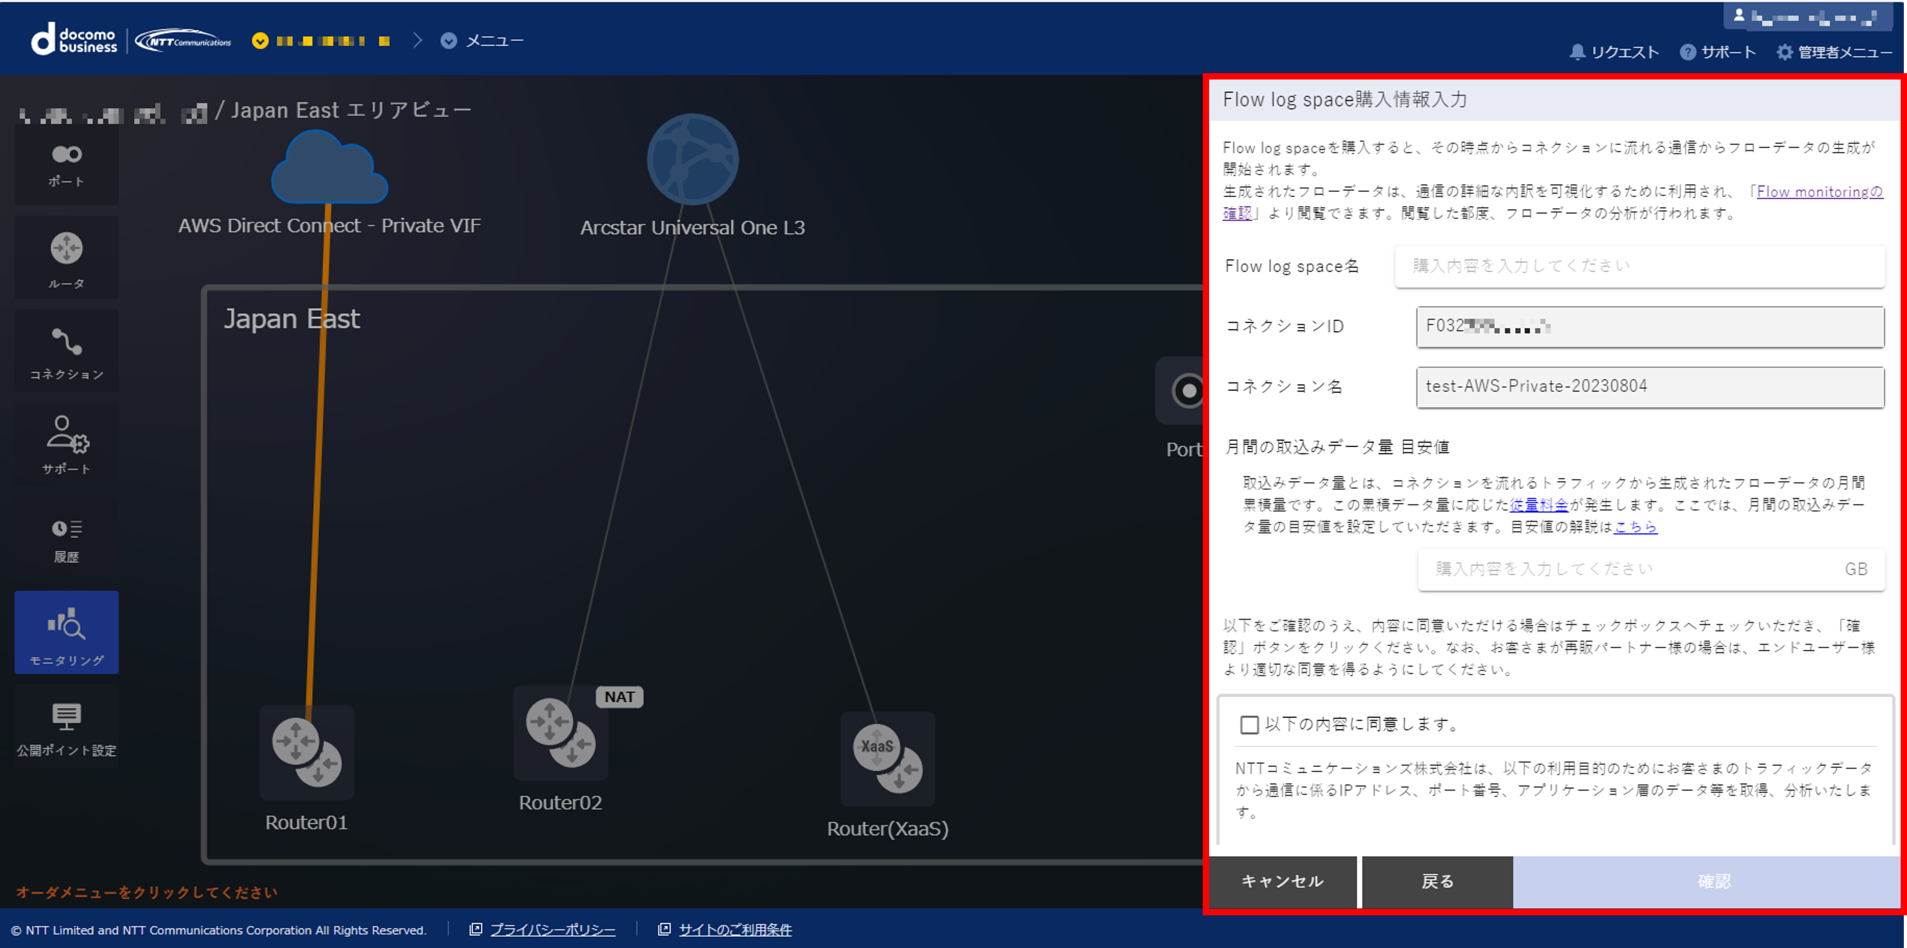Open the 履歴 history sidebar icon

[x=67, y=539]
